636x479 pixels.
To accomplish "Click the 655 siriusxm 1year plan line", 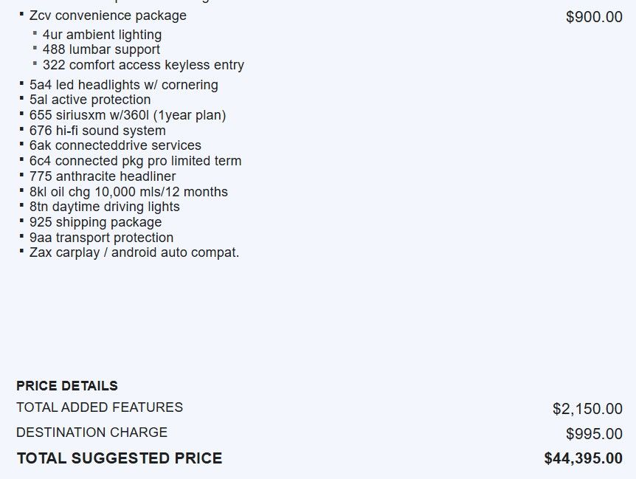I will click(128, 115).
